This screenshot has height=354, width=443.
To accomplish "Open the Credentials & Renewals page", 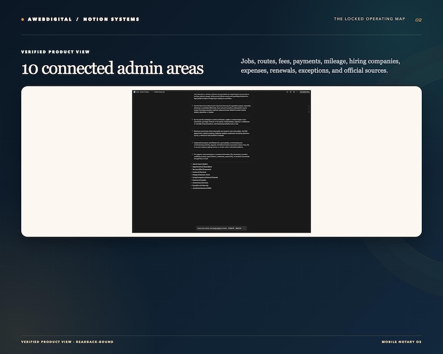I will [200, 183].
